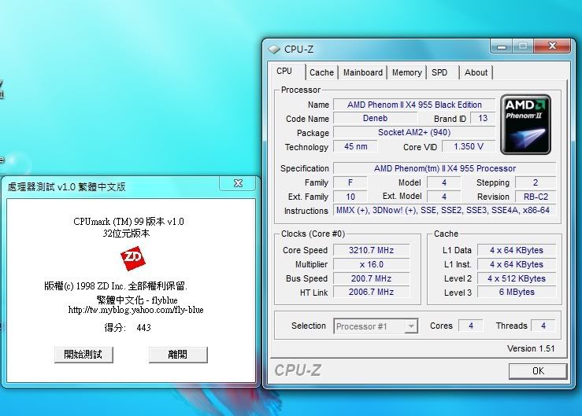Close the CPUmark test window

(x=238, y=183)
